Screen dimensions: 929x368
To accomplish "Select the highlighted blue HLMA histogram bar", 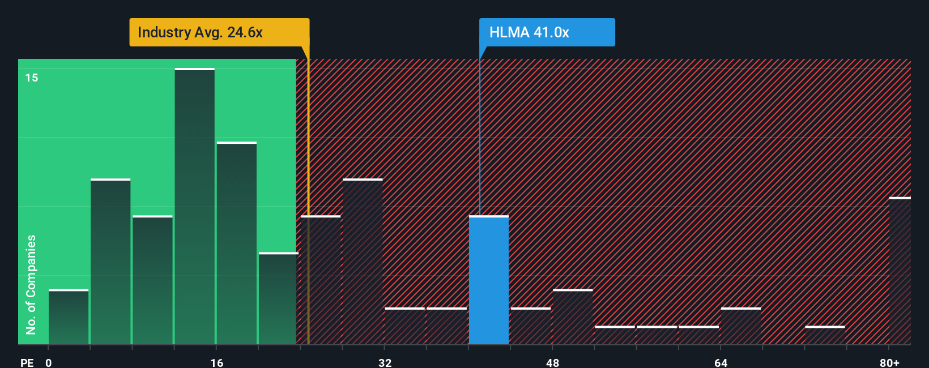I will [x=489, y=280].
